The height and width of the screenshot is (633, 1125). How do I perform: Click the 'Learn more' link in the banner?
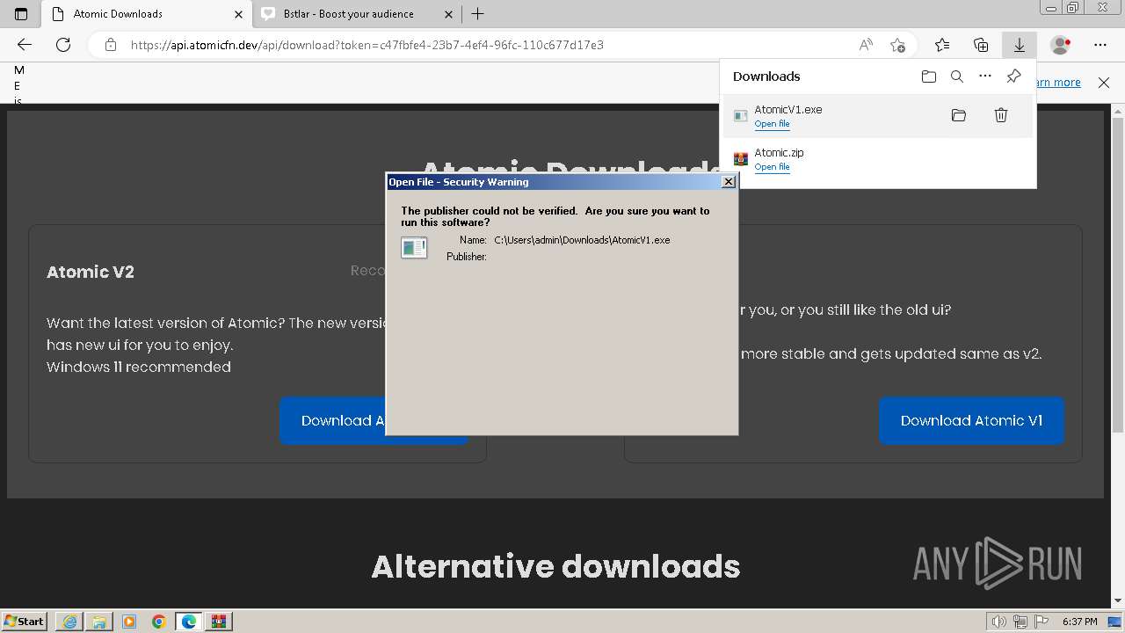click(1059, 82)
